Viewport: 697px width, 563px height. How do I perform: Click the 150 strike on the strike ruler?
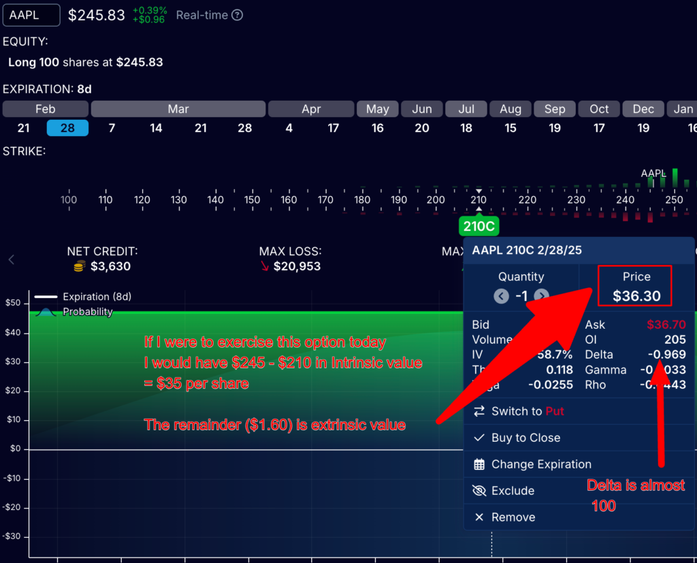tap(252, 199)
